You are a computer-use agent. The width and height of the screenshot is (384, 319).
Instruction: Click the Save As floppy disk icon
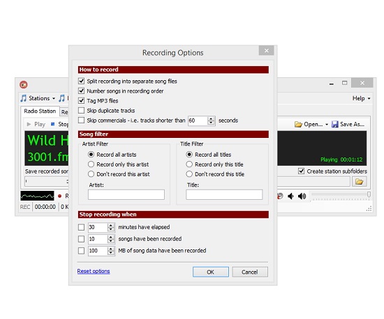tap(334, 125)
